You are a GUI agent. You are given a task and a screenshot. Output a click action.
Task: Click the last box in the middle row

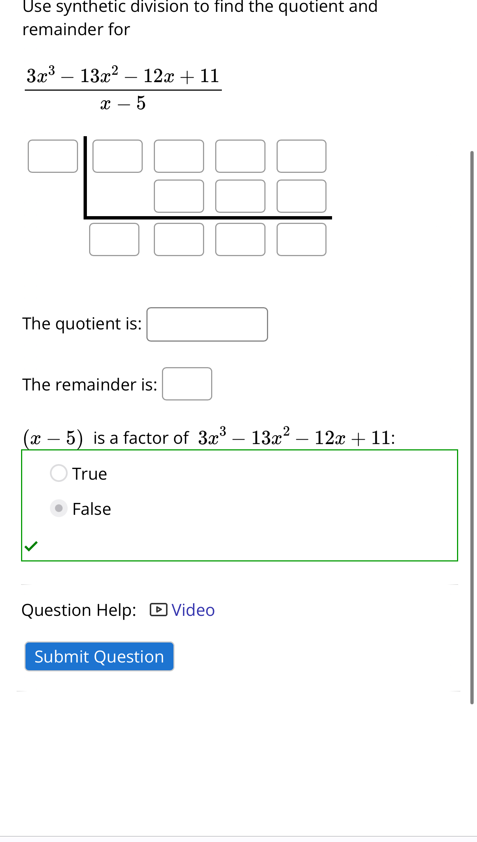[301, 196]
